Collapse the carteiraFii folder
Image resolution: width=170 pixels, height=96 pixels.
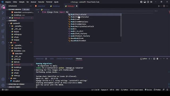[x=9, y=23]
